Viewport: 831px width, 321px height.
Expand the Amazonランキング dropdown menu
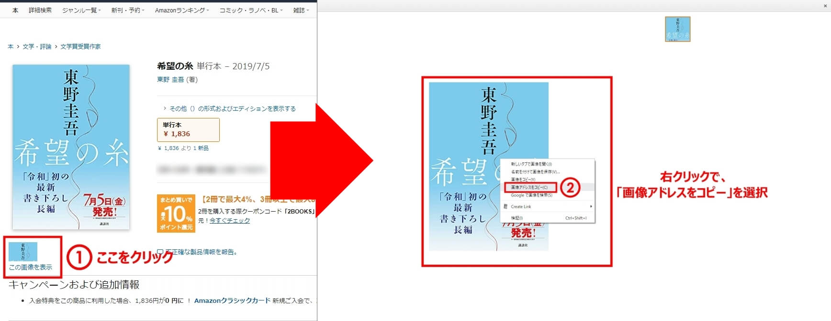[x=182, y=10]
